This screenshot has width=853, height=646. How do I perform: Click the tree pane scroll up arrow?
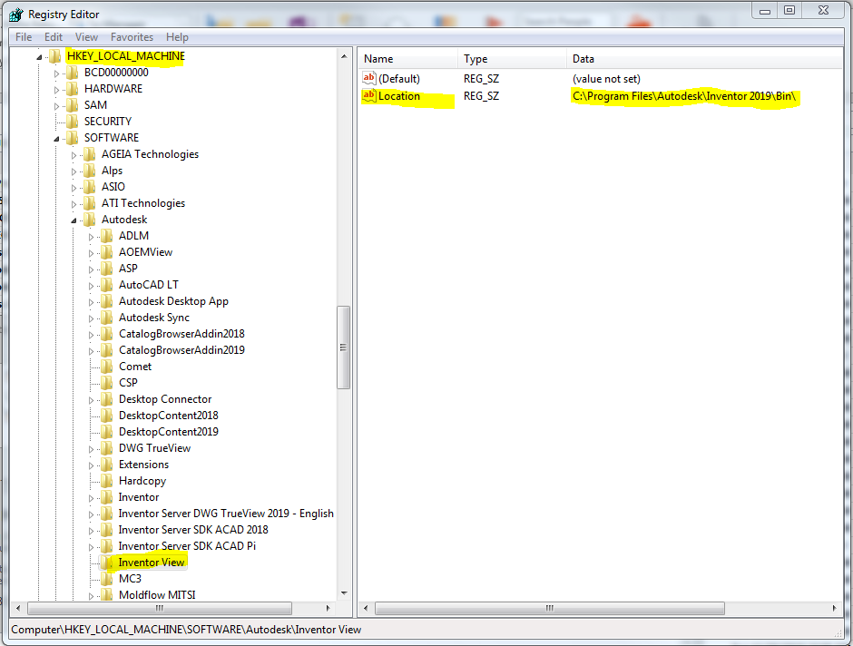click(x=344, y=56)
